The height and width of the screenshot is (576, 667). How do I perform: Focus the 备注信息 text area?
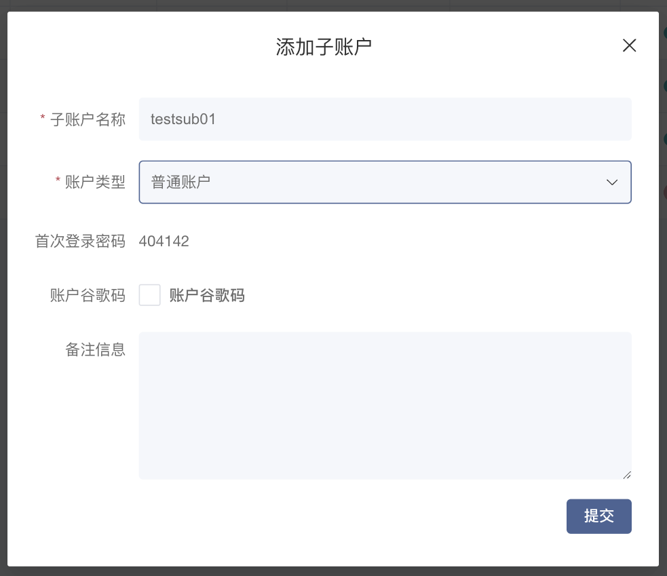385,405
